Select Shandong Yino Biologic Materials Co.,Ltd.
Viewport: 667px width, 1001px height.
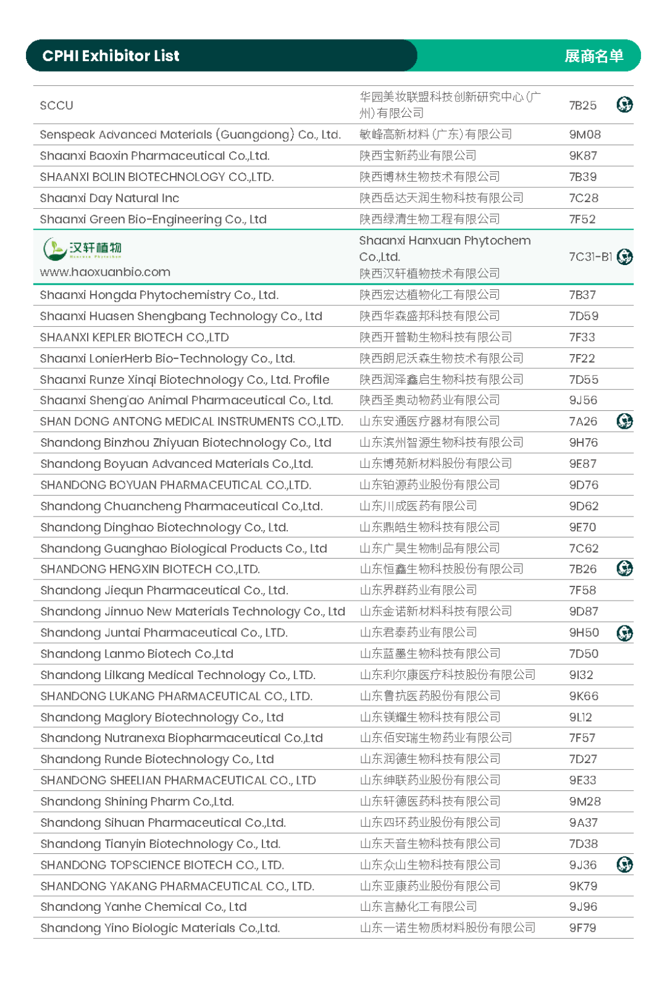point(160,928)
